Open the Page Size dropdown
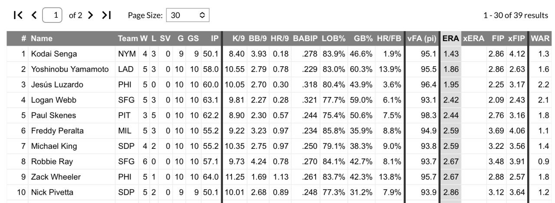Screen dimensions: 555x203 pyautogui.click(x=188, y=15)
